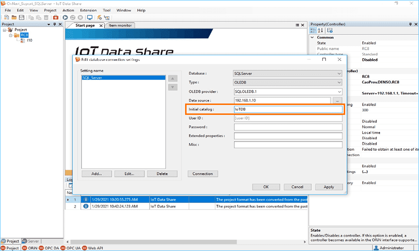
Task: Pin the Property(Controller) panel
Action: coord(410,24)
